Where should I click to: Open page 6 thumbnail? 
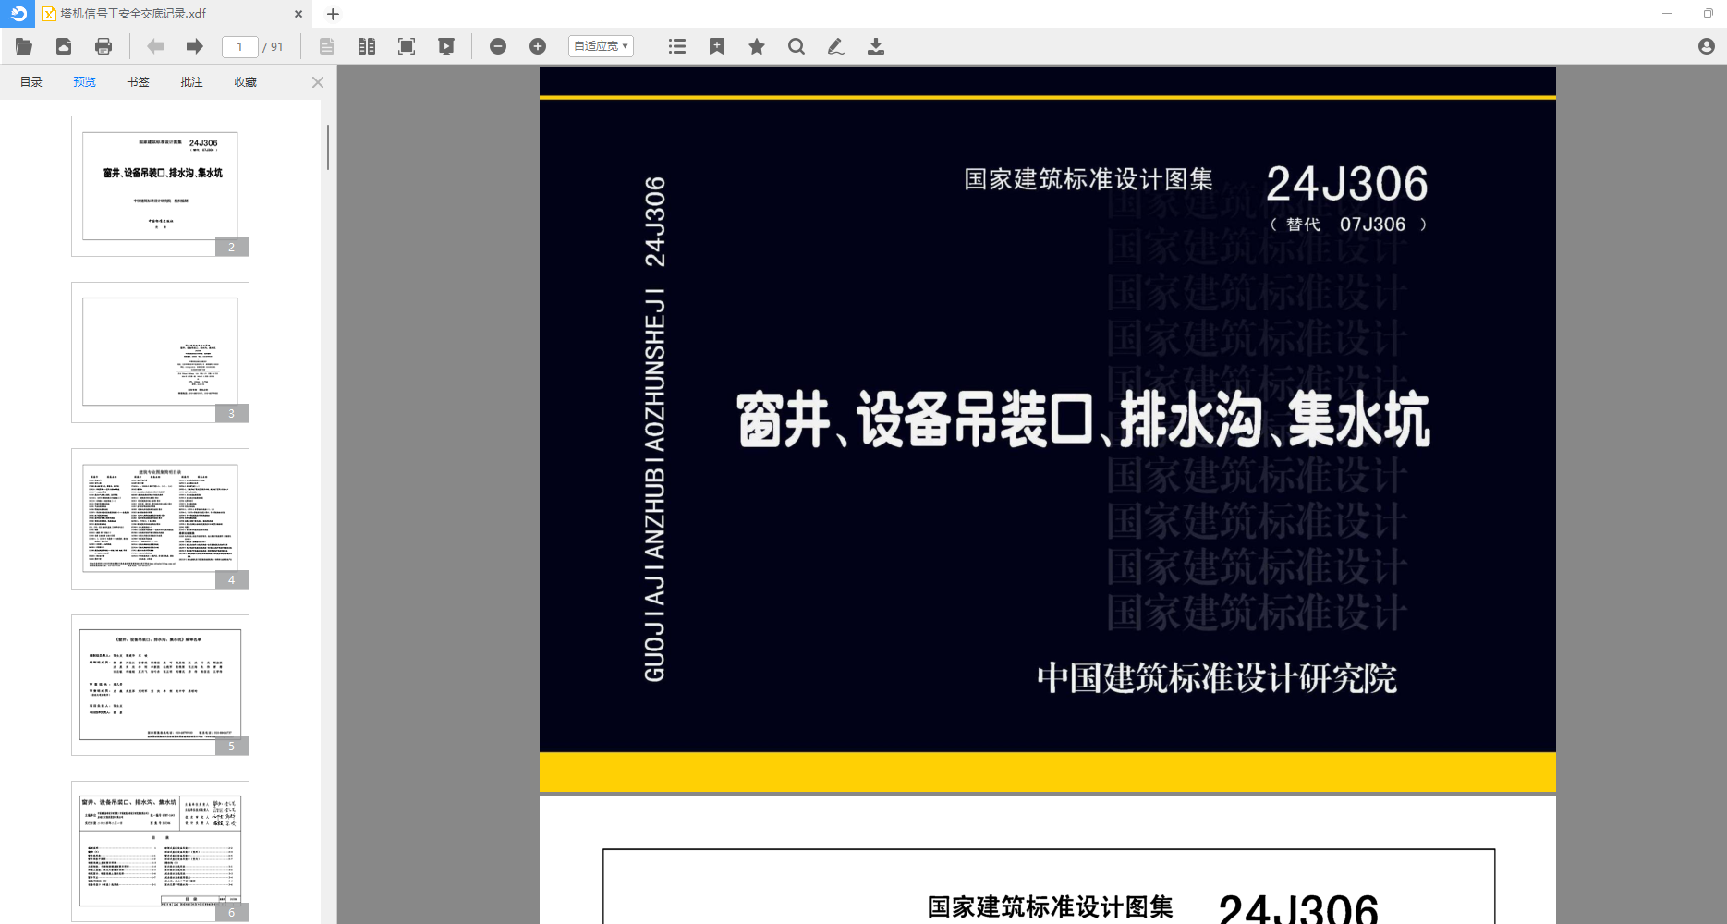pyautogui.click(x=160, y=851)
